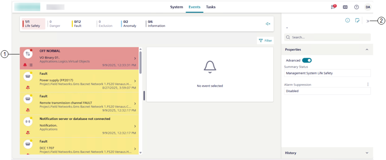Click 'Remote transmission channel FAULT' text
This screenshot has height=160, width=386.
tap(66, 103)
